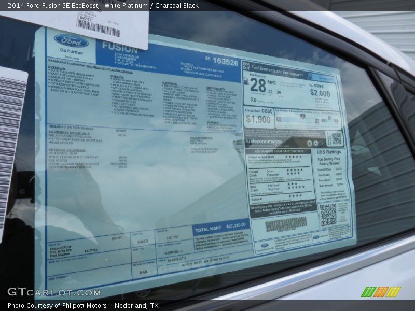Viewport: 415px width, 311px height.
Task: Click the Side Crash Rear seat stars
Action: 296,187
